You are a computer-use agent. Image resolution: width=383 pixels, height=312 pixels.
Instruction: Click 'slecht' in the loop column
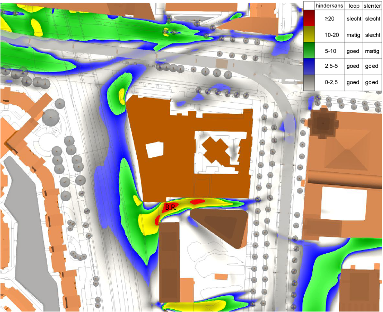(x=354, y=19)
